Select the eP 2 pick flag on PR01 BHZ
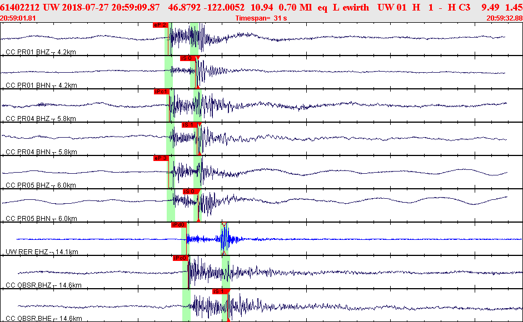 pyautogui.click(x=160, y=25)
